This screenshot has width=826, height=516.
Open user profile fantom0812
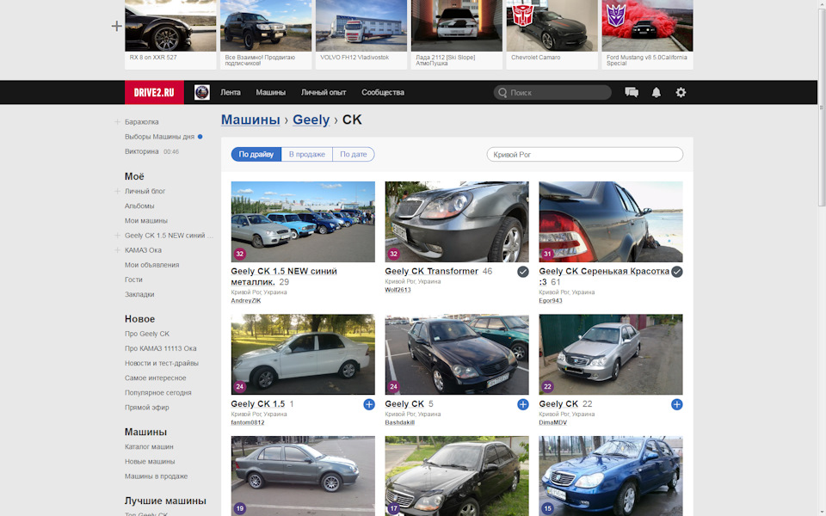point(248,422)
